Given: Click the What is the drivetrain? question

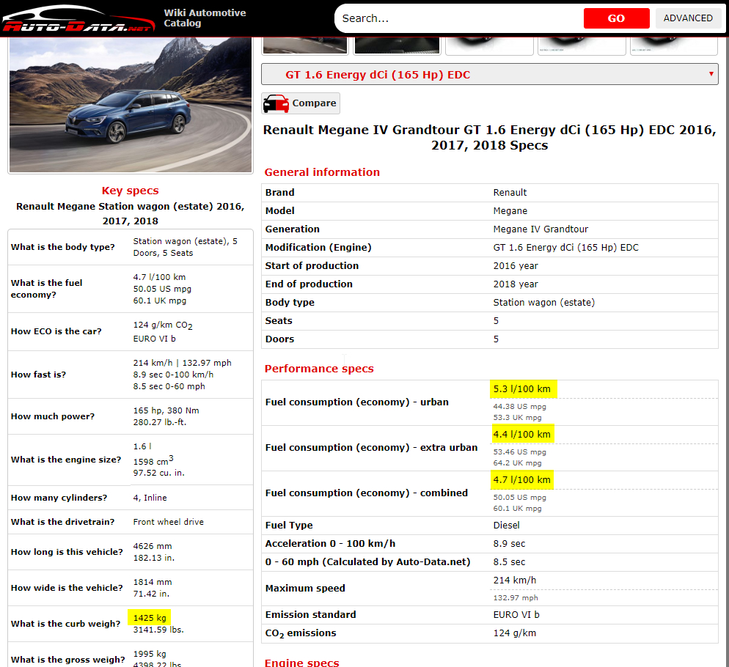Looking at the screenshot, I should point(63,522).
